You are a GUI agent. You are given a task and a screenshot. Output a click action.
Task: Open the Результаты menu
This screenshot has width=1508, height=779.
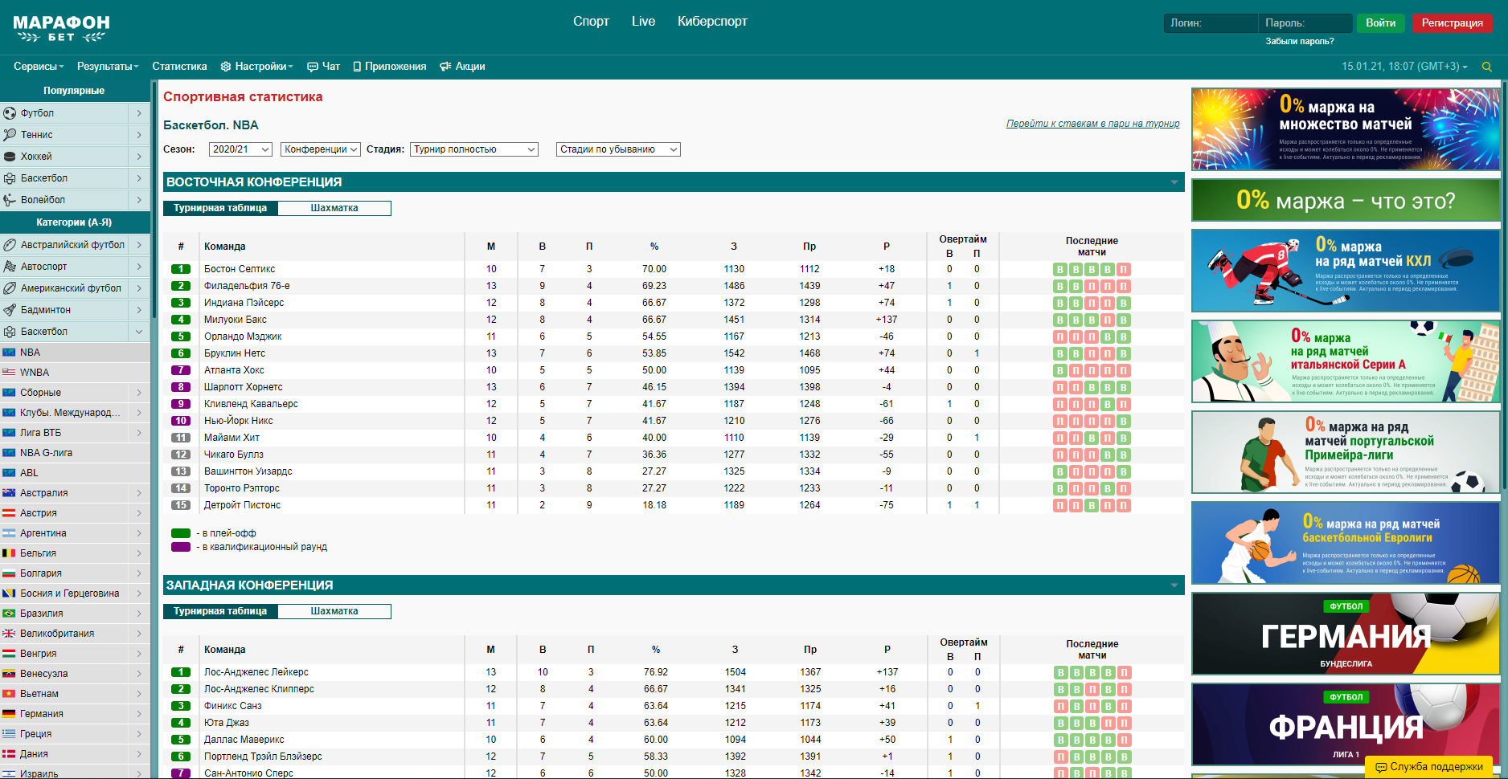108,67
